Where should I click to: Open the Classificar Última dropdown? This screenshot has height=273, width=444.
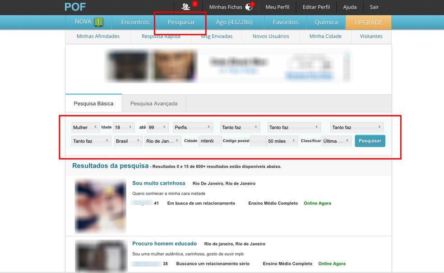click(x=337, y=141)
